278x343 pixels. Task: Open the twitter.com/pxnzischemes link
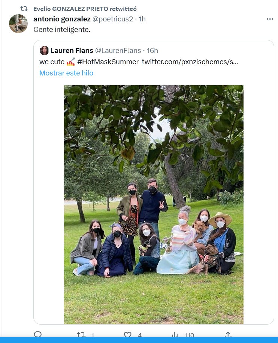click(x=190, y=62)
